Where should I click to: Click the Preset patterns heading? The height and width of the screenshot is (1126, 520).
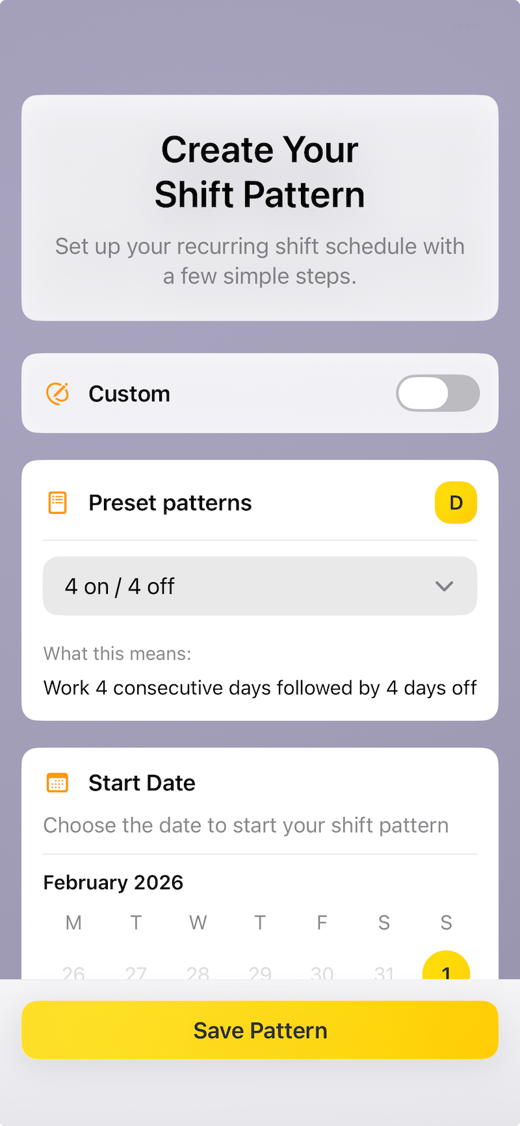pos(170,503)
